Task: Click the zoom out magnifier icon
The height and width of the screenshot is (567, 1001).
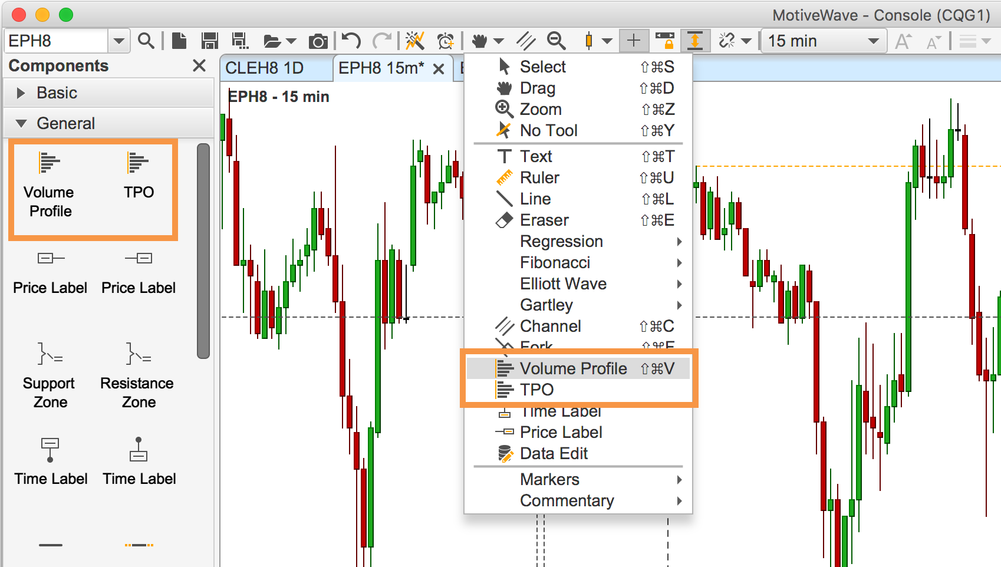Action: pyautogui.click(x=556, y=41)
